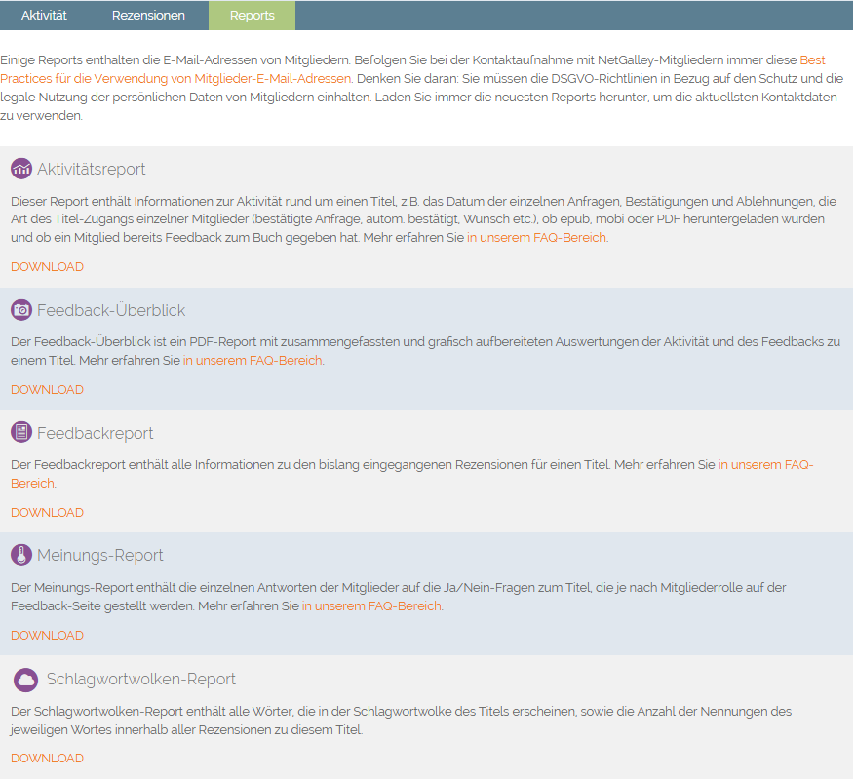Screen dimensions: 855x781
Task: Open FAQ link in Aktivitätsreport description
Action: coord(536,238)
